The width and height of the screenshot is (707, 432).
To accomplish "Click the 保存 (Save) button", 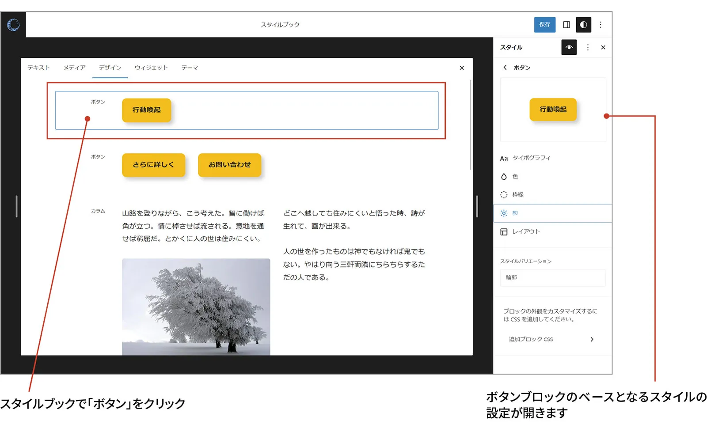I will pos(544,25).
